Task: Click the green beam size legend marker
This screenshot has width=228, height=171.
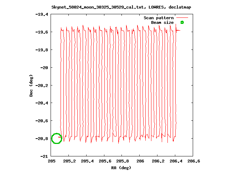Action: point(182,22)
